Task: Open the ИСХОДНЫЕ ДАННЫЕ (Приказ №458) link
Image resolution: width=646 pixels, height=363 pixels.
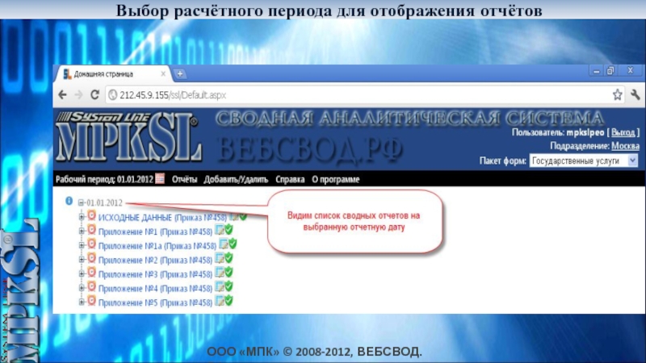Action: point(162,217)
